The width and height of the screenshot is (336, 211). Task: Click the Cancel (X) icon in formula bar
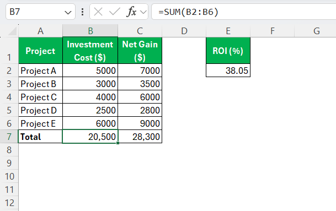click(98, 12)
